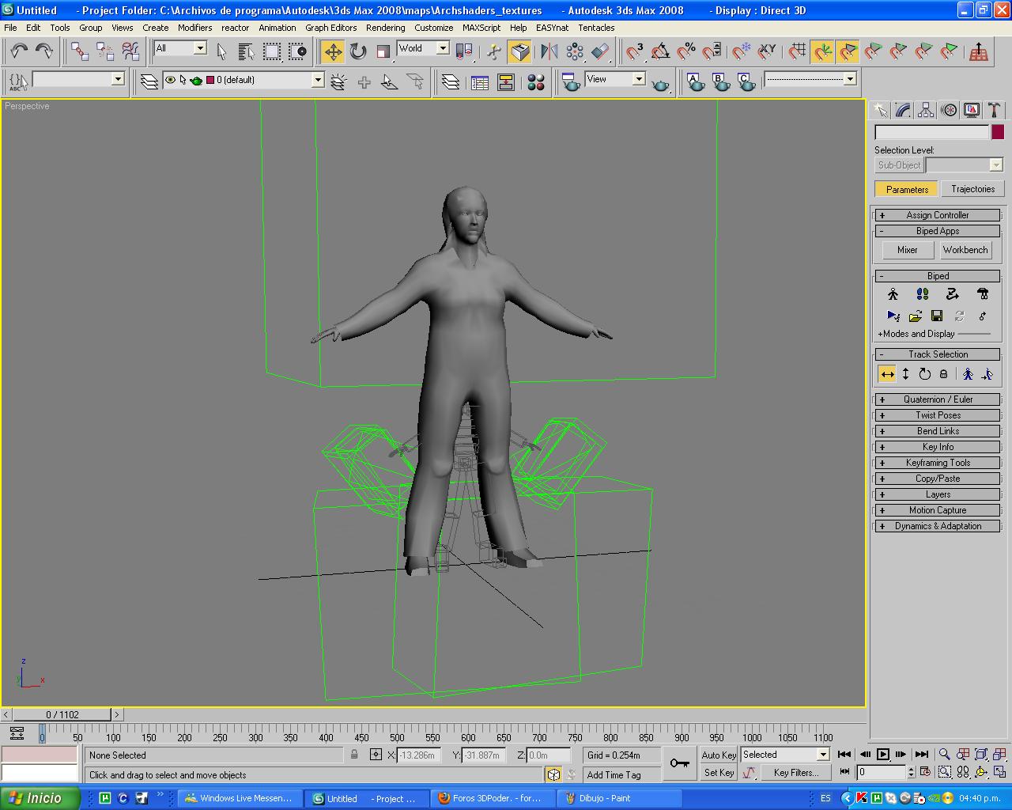Open the render preset dashed dropdown
The height and width of the screenshot is (810, 1012).
coord(810,79)
